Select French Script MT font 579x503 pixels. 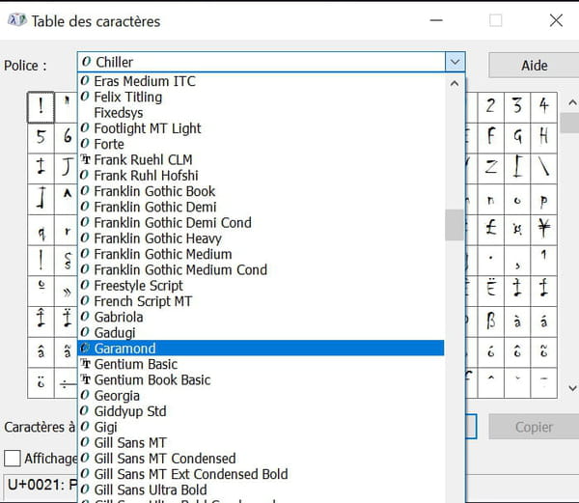tap(261, 301)
